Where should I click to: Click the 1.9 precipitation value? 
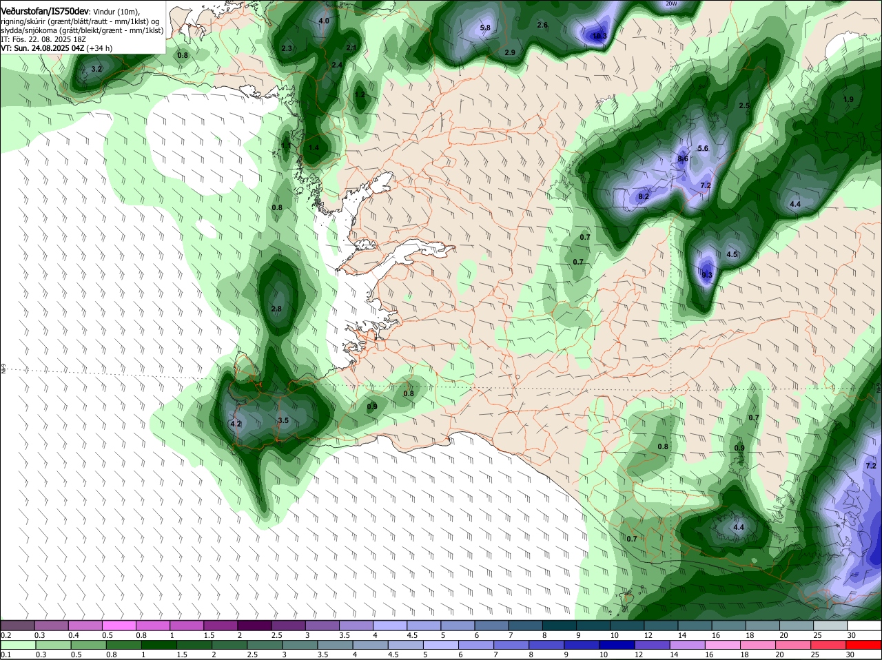(848, 99)
